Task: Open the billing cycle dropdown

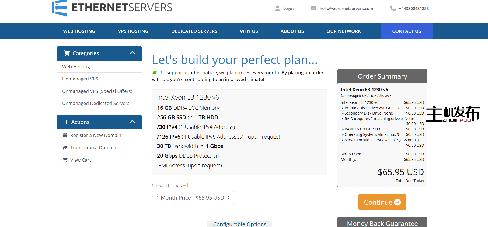Action: click(193, 198)
